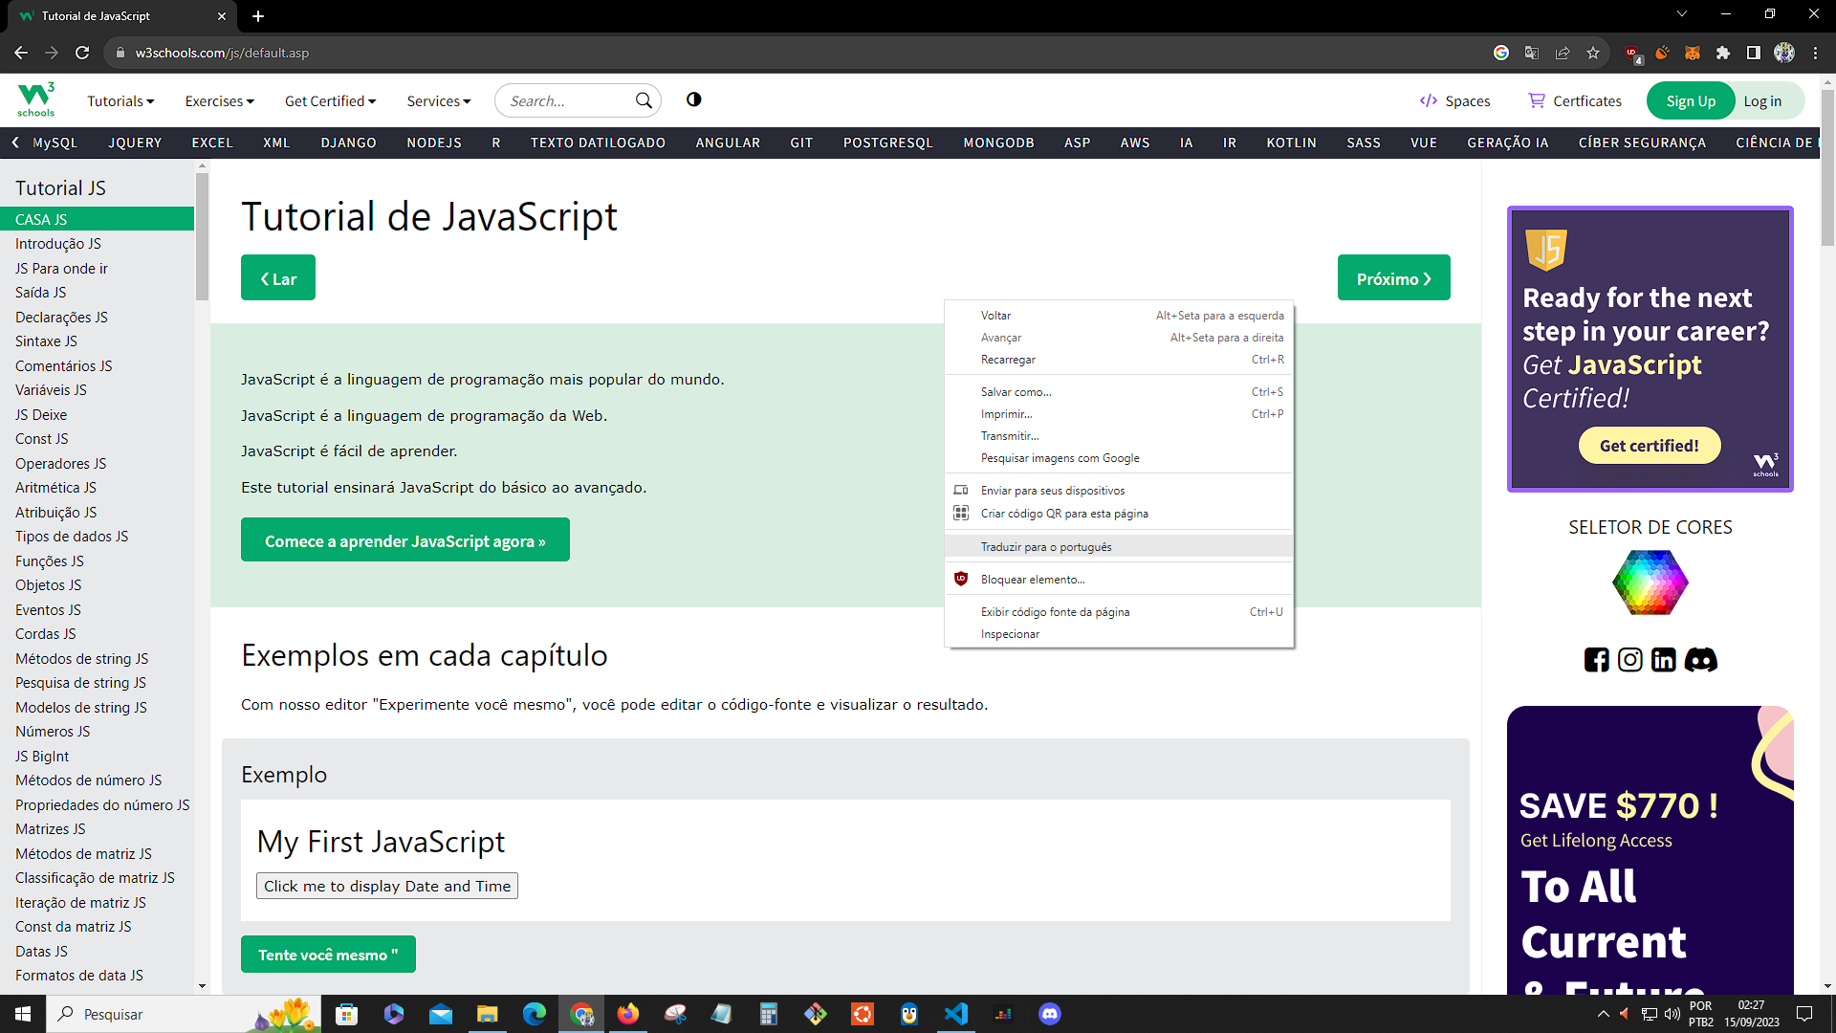Open the uBlock Origin extension
Viewport: 1836px width, 1033px height.
coord(1633,54)
